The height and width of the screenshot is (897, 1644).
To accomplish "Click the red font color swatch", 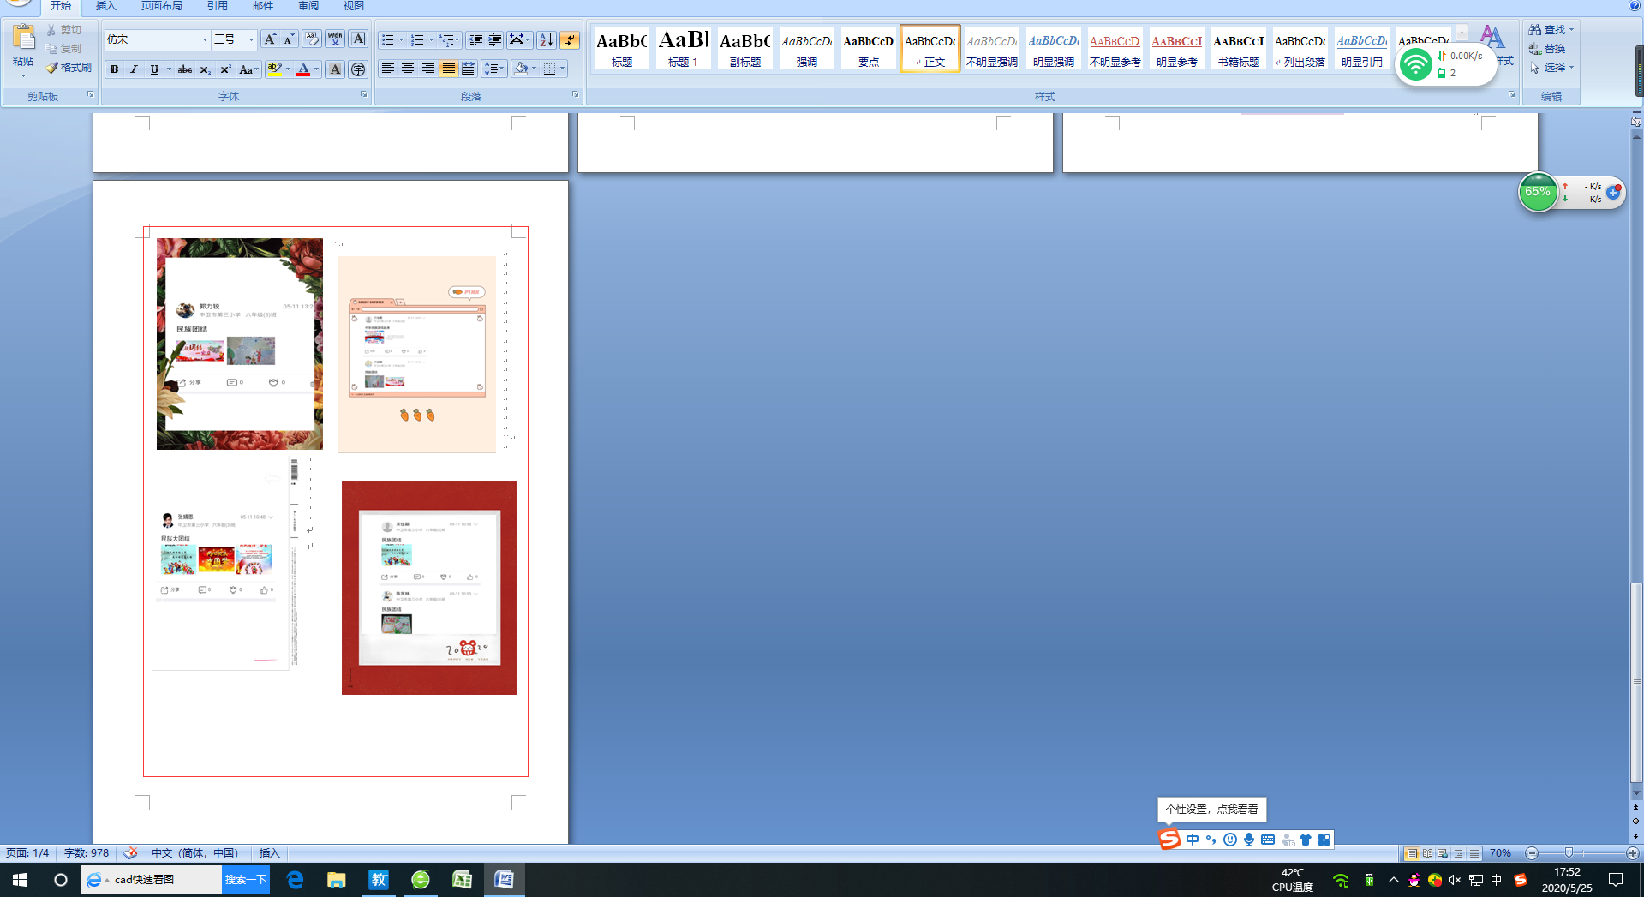I will (x=302, y=69).
